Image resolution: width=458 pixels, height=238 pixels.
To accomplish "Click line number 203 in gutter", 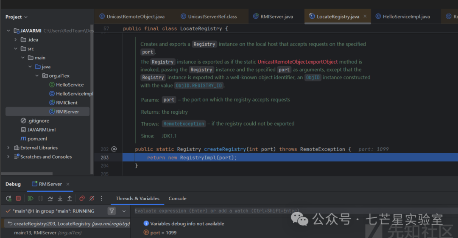I will click(105, 157).
